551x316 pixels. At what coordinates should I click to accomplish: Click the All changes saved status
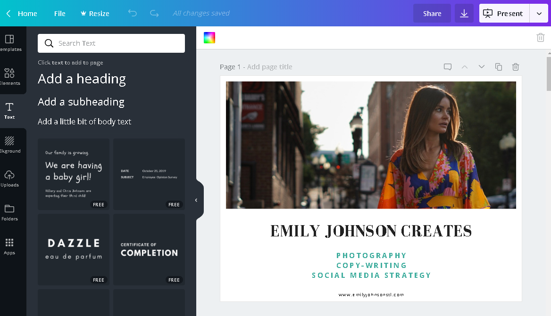click(201, 13)
